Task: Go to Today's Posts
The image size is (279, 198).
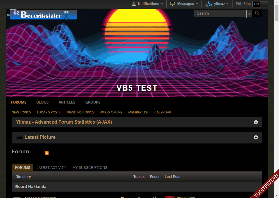Action: pyautogui.click(x=49, y=112)
